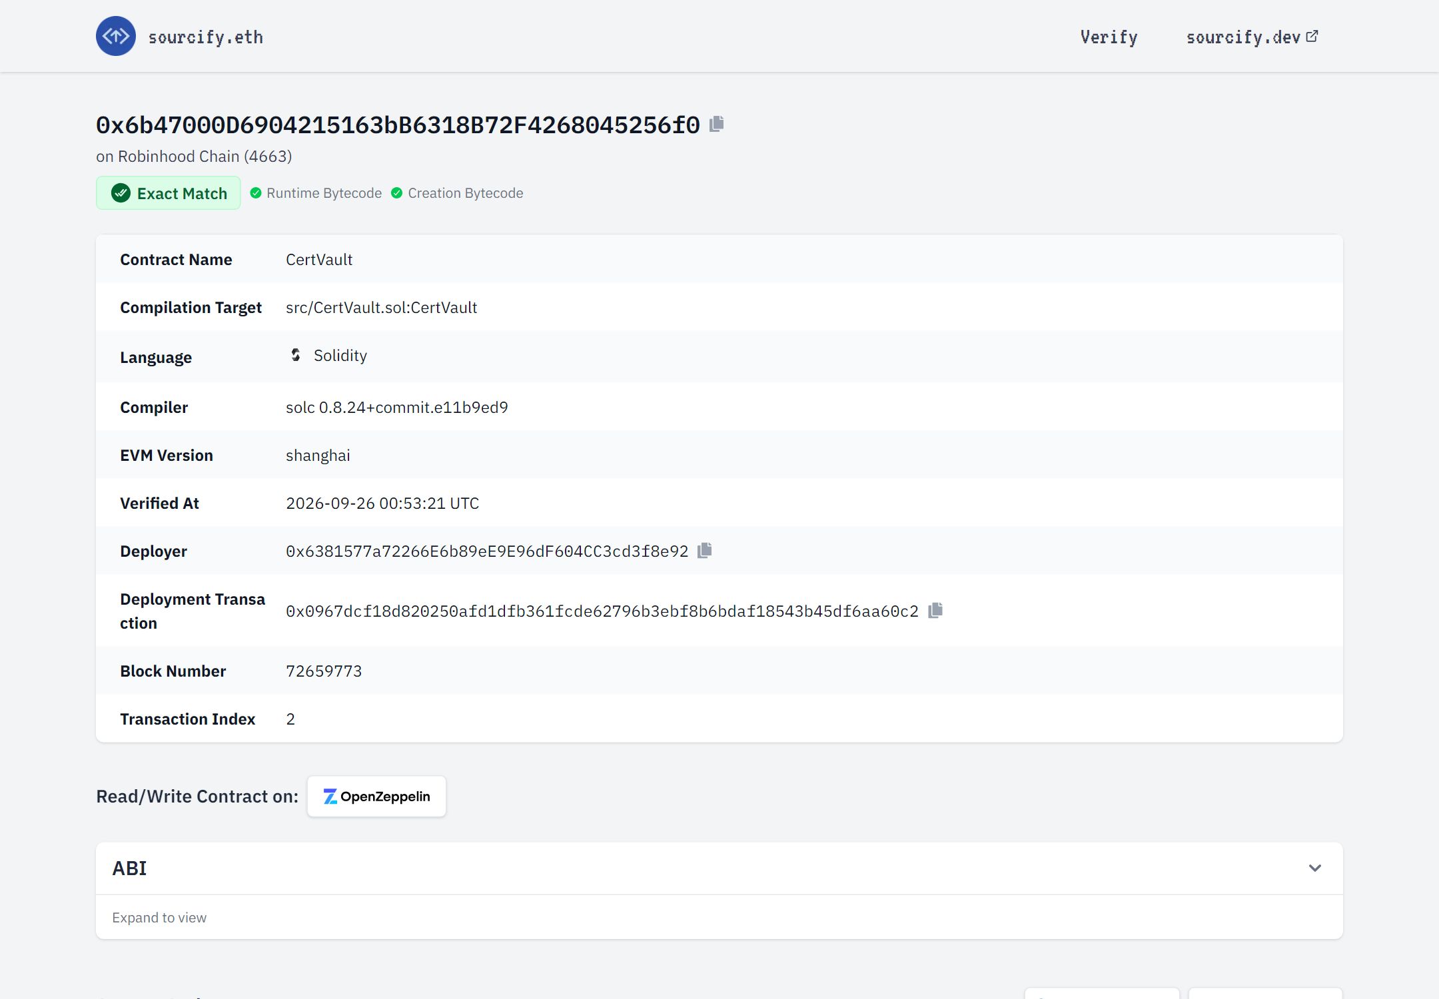Select the contract name value CertVault
The width and height of the screenshot is (1439, 999).
319,260
